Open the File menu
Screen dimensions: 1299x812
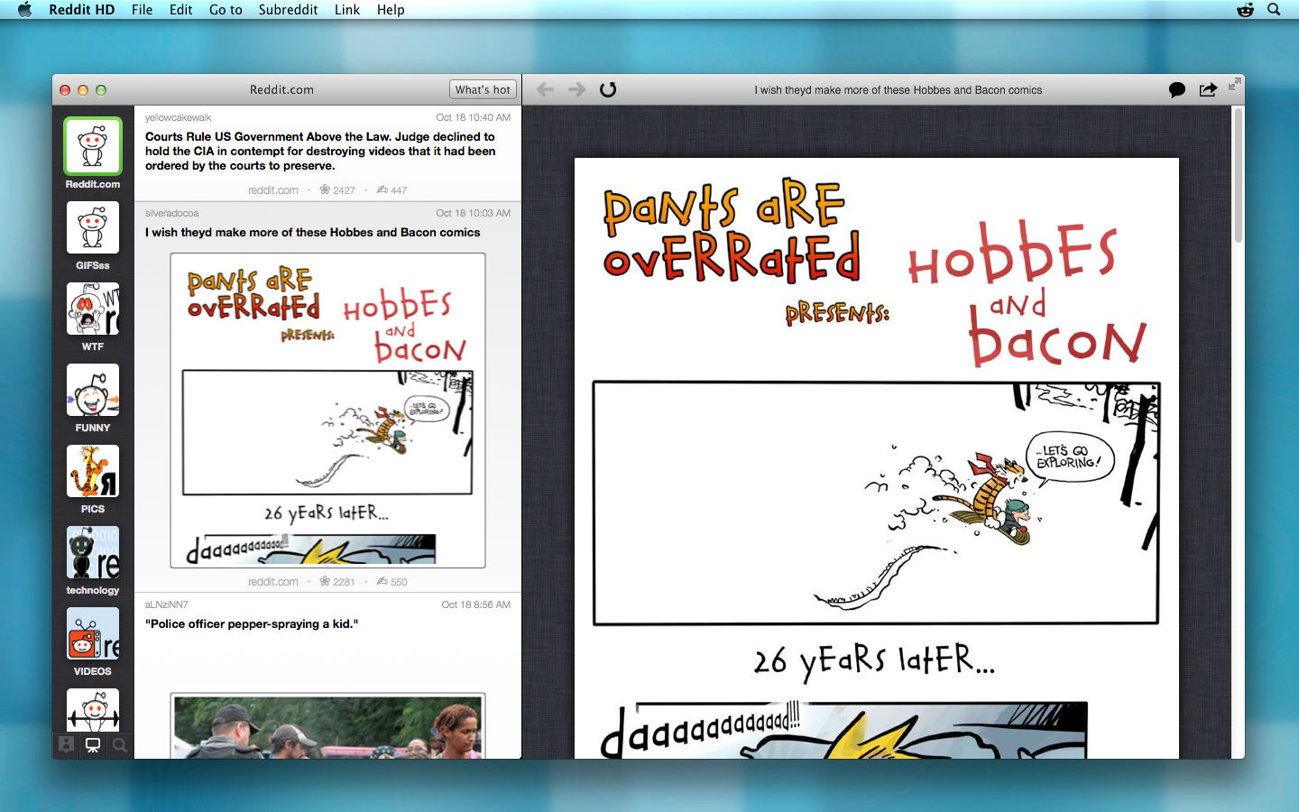(x=143, y=10)
